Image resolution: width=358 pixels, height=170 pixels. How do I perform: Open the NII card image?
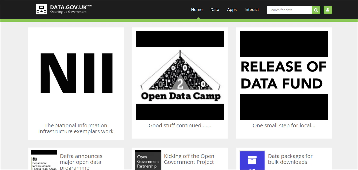click(76, 75)
